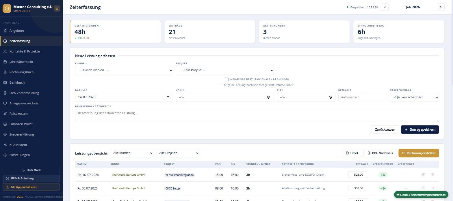453x201 pixels.
Task: Go to next month with right chevron
Action: 441,7
